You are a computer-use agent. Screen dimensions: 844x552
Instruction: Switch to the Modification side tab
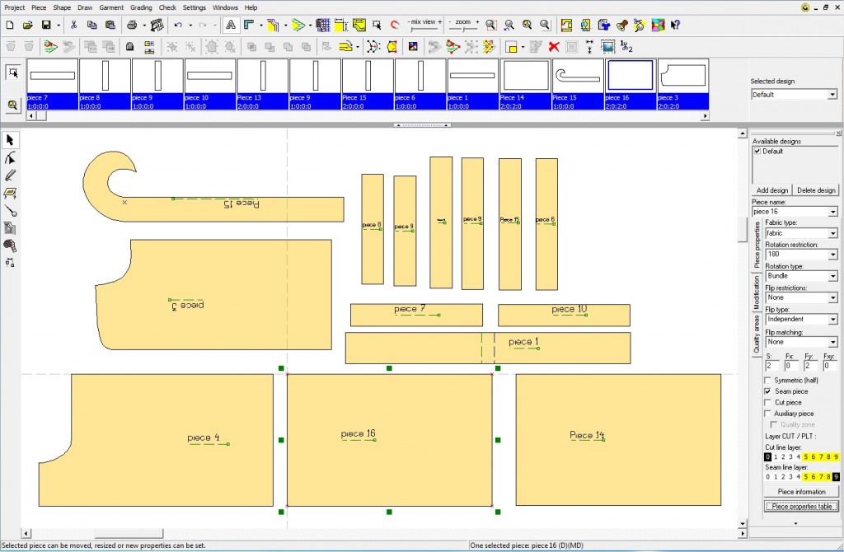tap(757, 292)
